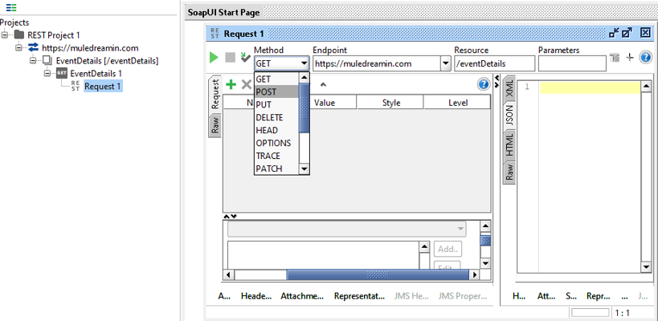Viewport: 658px width, 321px height.
Task: Click the green Submit request play icon
Action: (214, 58)
